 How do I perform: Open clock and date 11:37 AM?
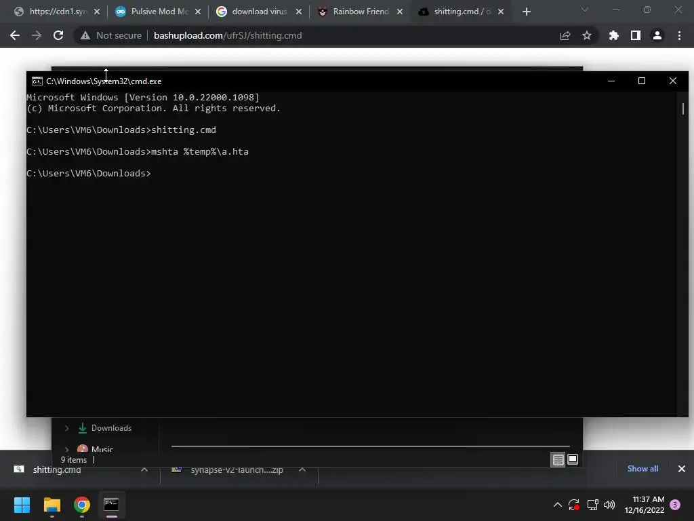645,505
